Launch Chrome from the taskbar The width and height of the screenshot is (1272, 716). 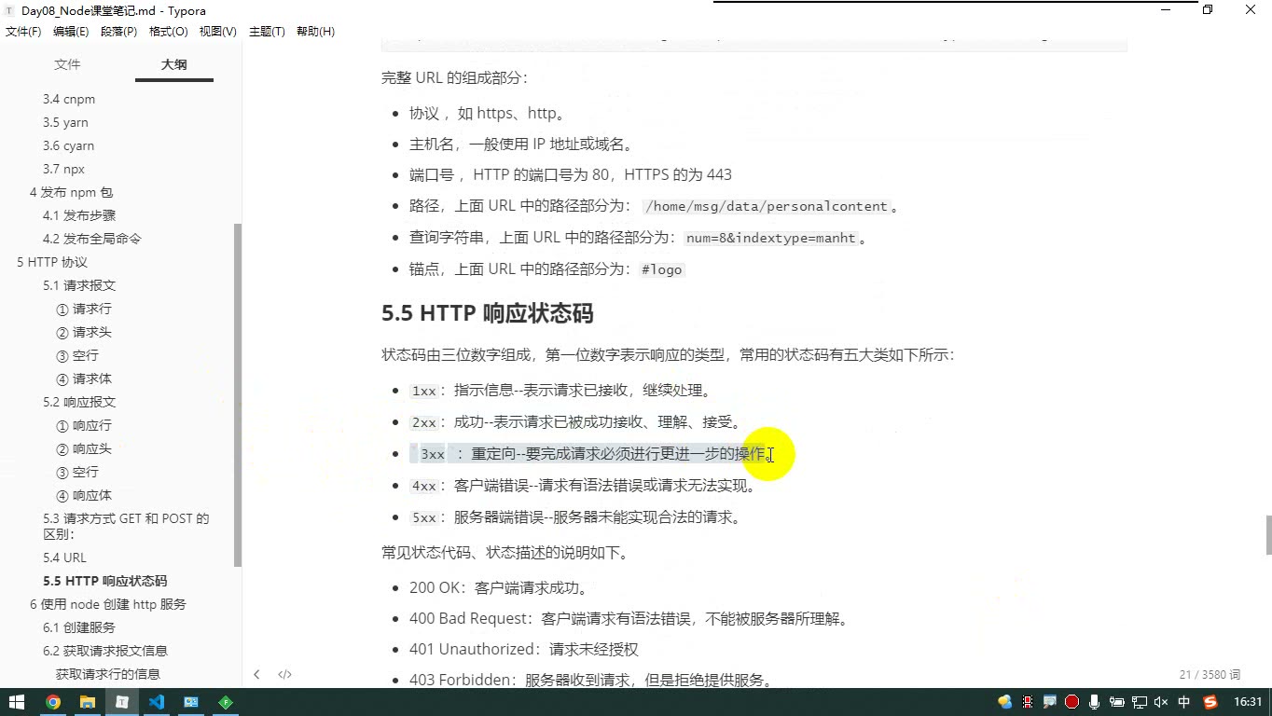(x=53, y=702)
